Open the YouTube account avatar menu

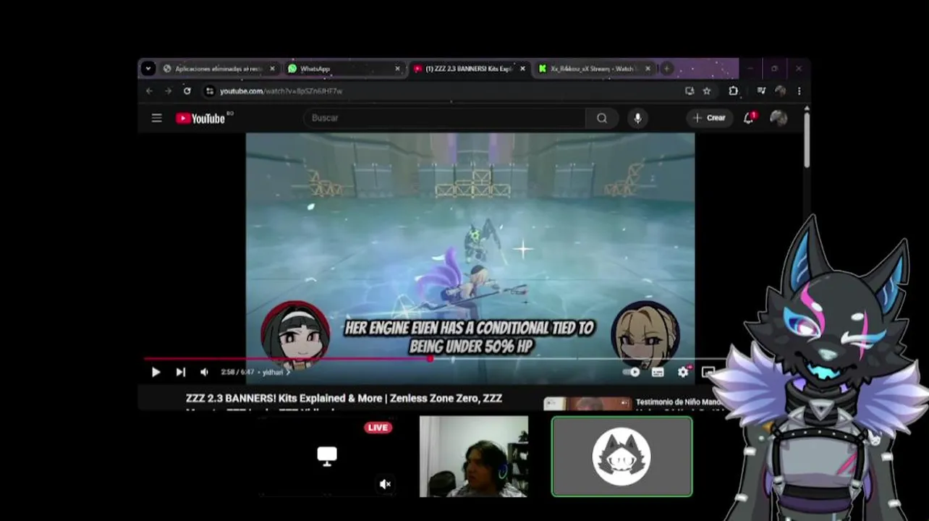point(779,118)
